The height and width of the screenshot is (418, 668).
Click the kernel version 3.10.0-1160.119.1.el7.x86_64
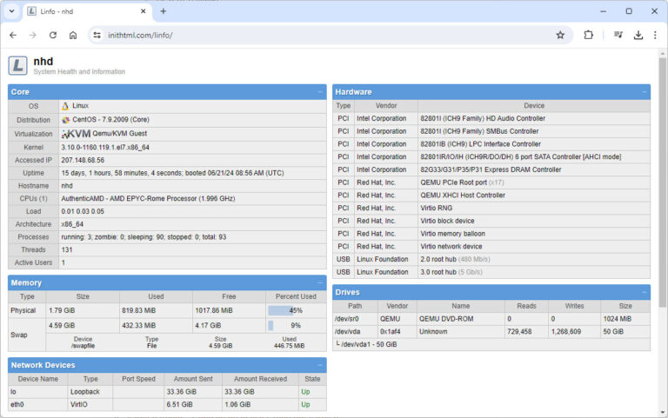point(105,147)
